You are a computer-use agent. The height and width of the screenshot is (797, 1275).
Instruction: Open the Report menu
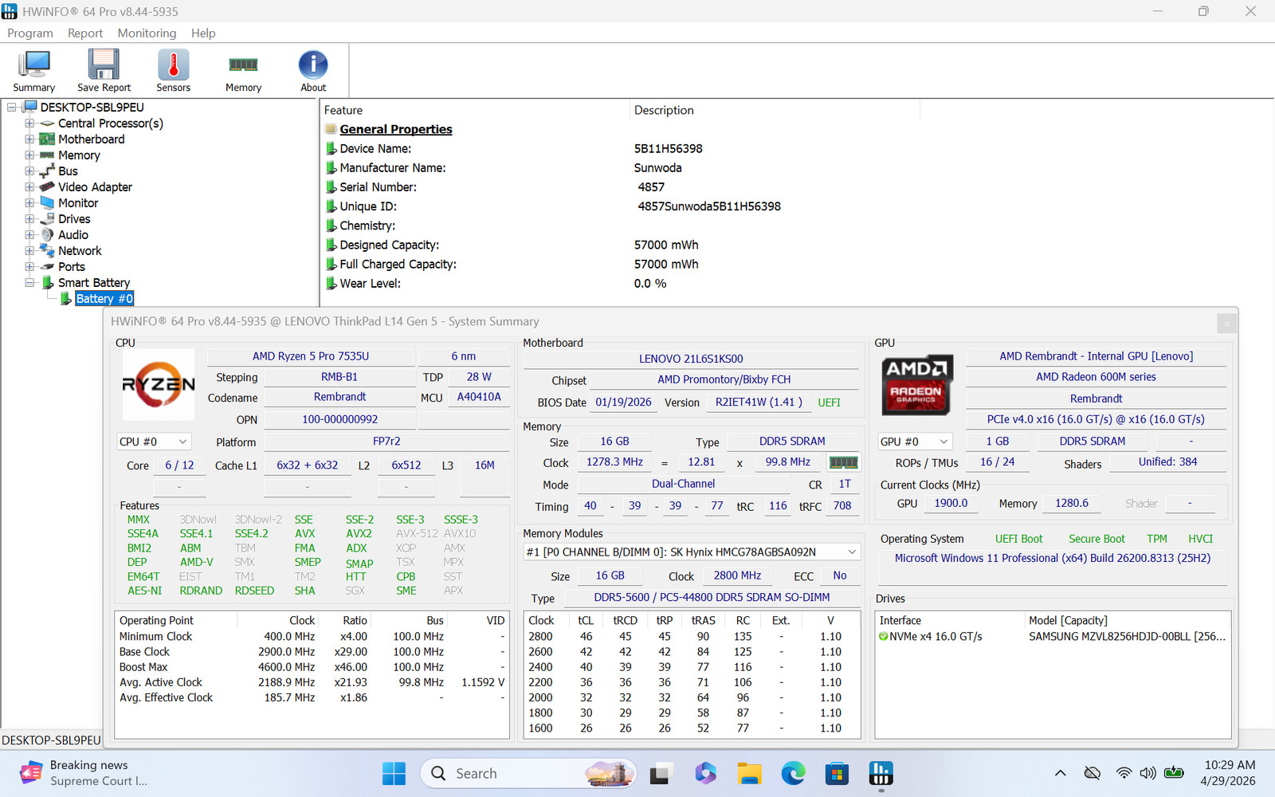tap(85, 33)
